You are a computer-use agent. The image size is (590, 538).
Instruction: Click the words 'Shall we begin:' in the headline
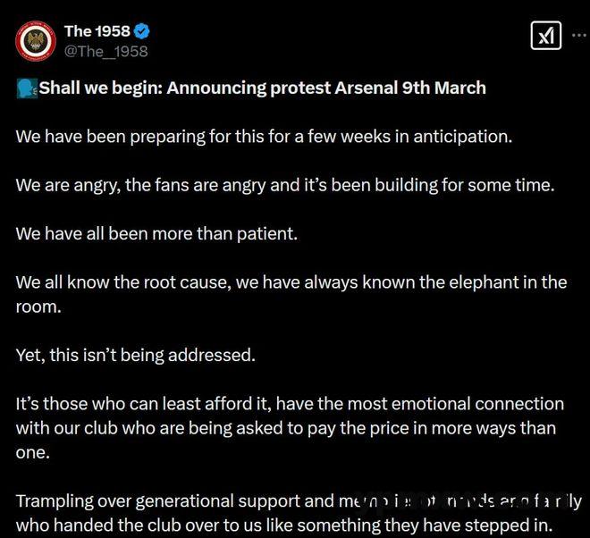[x=101, y=88]
